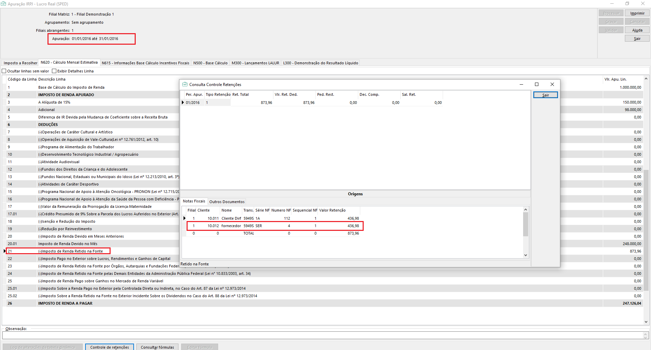Close the Consulta Controle Retenções dialog
651x350 pixels.
click(x=552, y=84)
